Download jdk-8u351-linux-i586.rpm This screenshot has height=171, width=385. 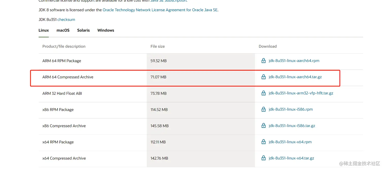pos(291,109)
